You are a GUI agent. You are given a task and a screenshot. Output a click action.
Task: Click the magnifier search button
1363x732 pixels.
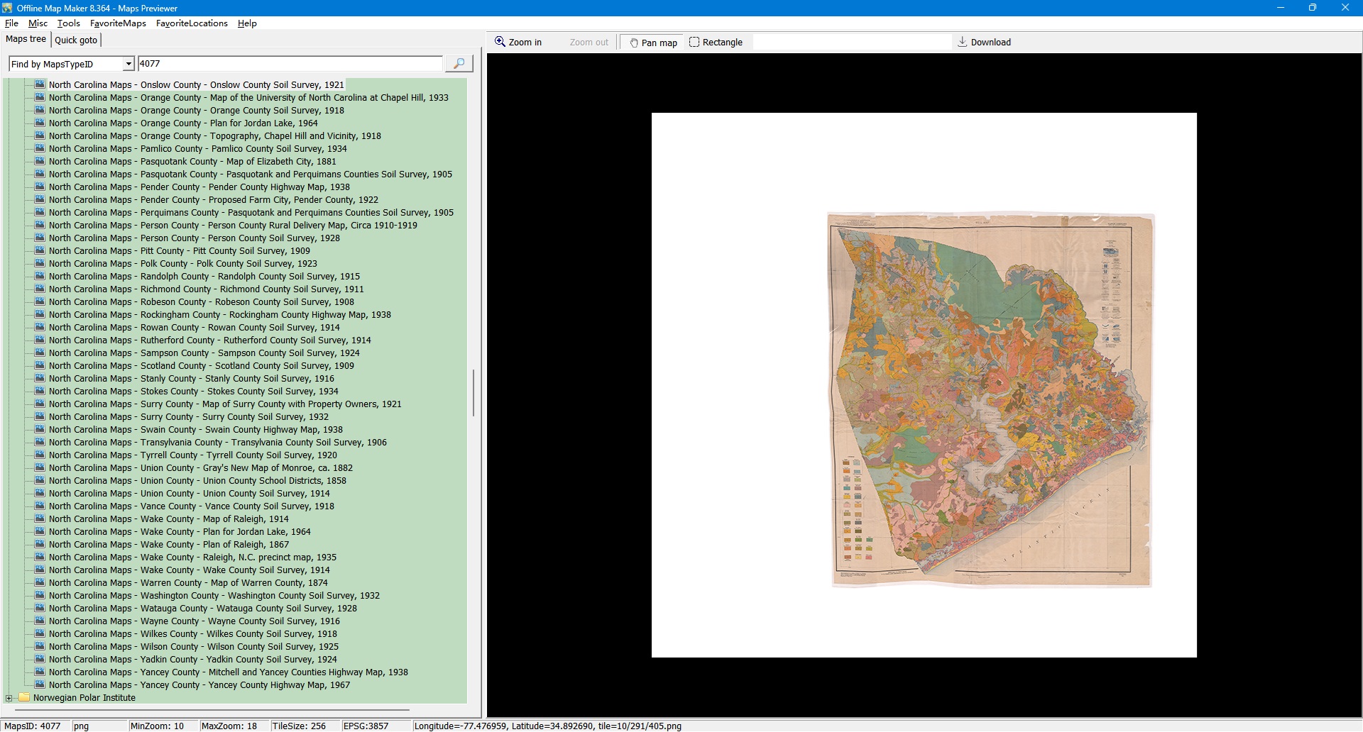point(459,64)
